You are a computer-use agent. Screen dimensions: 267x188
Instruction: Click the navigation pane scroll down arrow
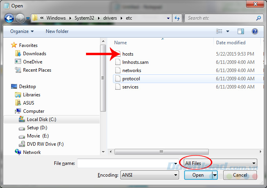(x=103, y=152)
